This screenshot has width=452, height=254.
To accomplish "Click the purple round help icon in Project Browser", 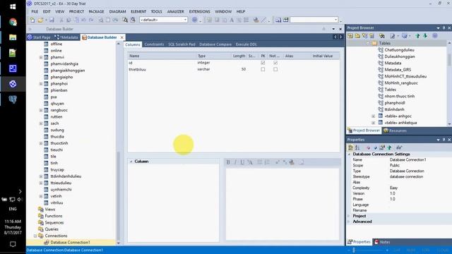I will (435, 36).
